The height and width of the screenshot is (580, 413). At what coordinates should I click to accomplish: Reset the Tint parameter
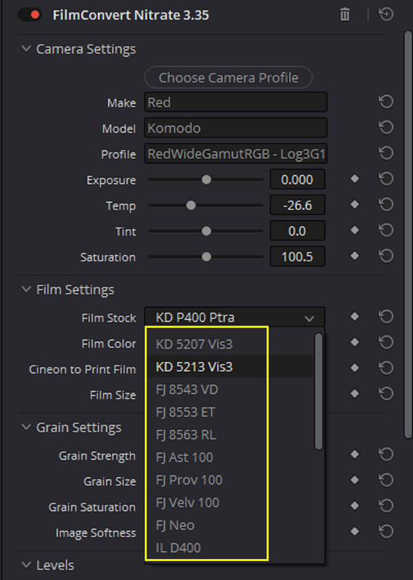tap(386, 231)
